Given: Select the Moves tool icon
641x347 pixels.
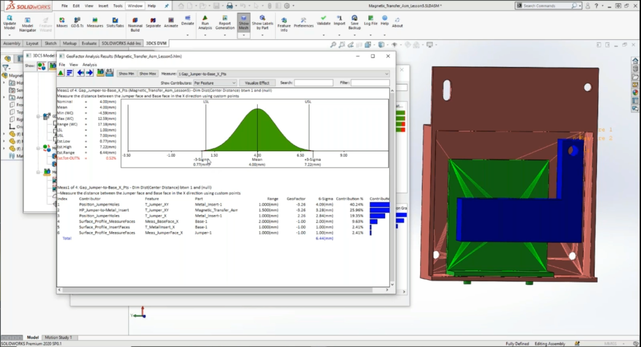Looking at the screenshot, I should (62, 22).
